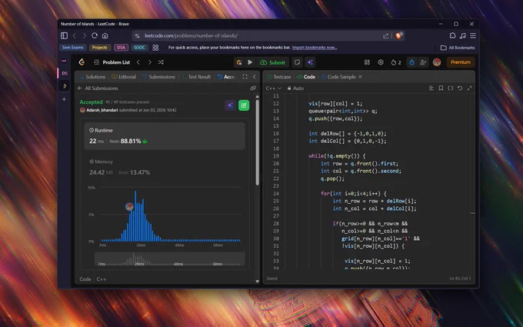Reset code to default icon
The height and width of the screenshot is (327, 523).
pyautogui.click(x=460, y=88)
